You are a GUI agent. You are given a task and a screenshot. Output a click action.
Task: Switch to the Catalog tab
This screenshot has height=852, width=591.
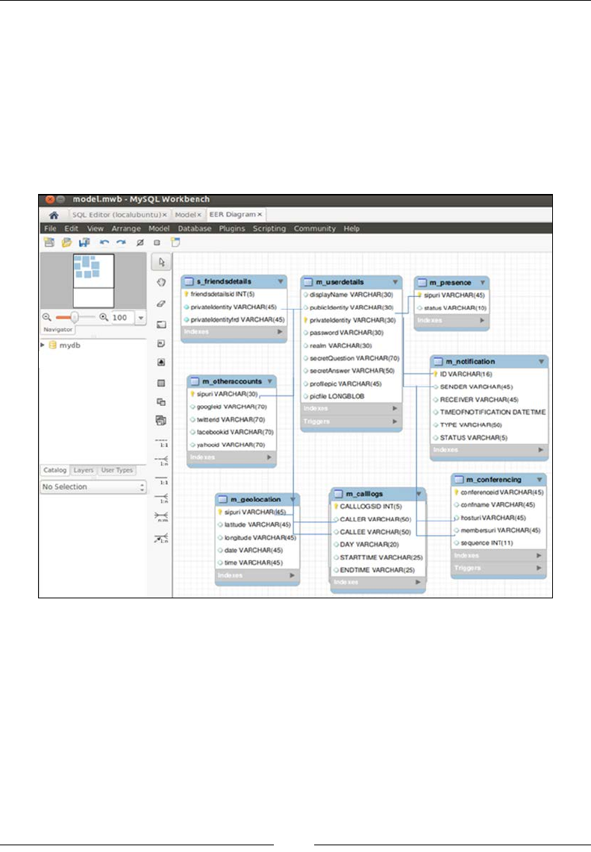(55, 470)
